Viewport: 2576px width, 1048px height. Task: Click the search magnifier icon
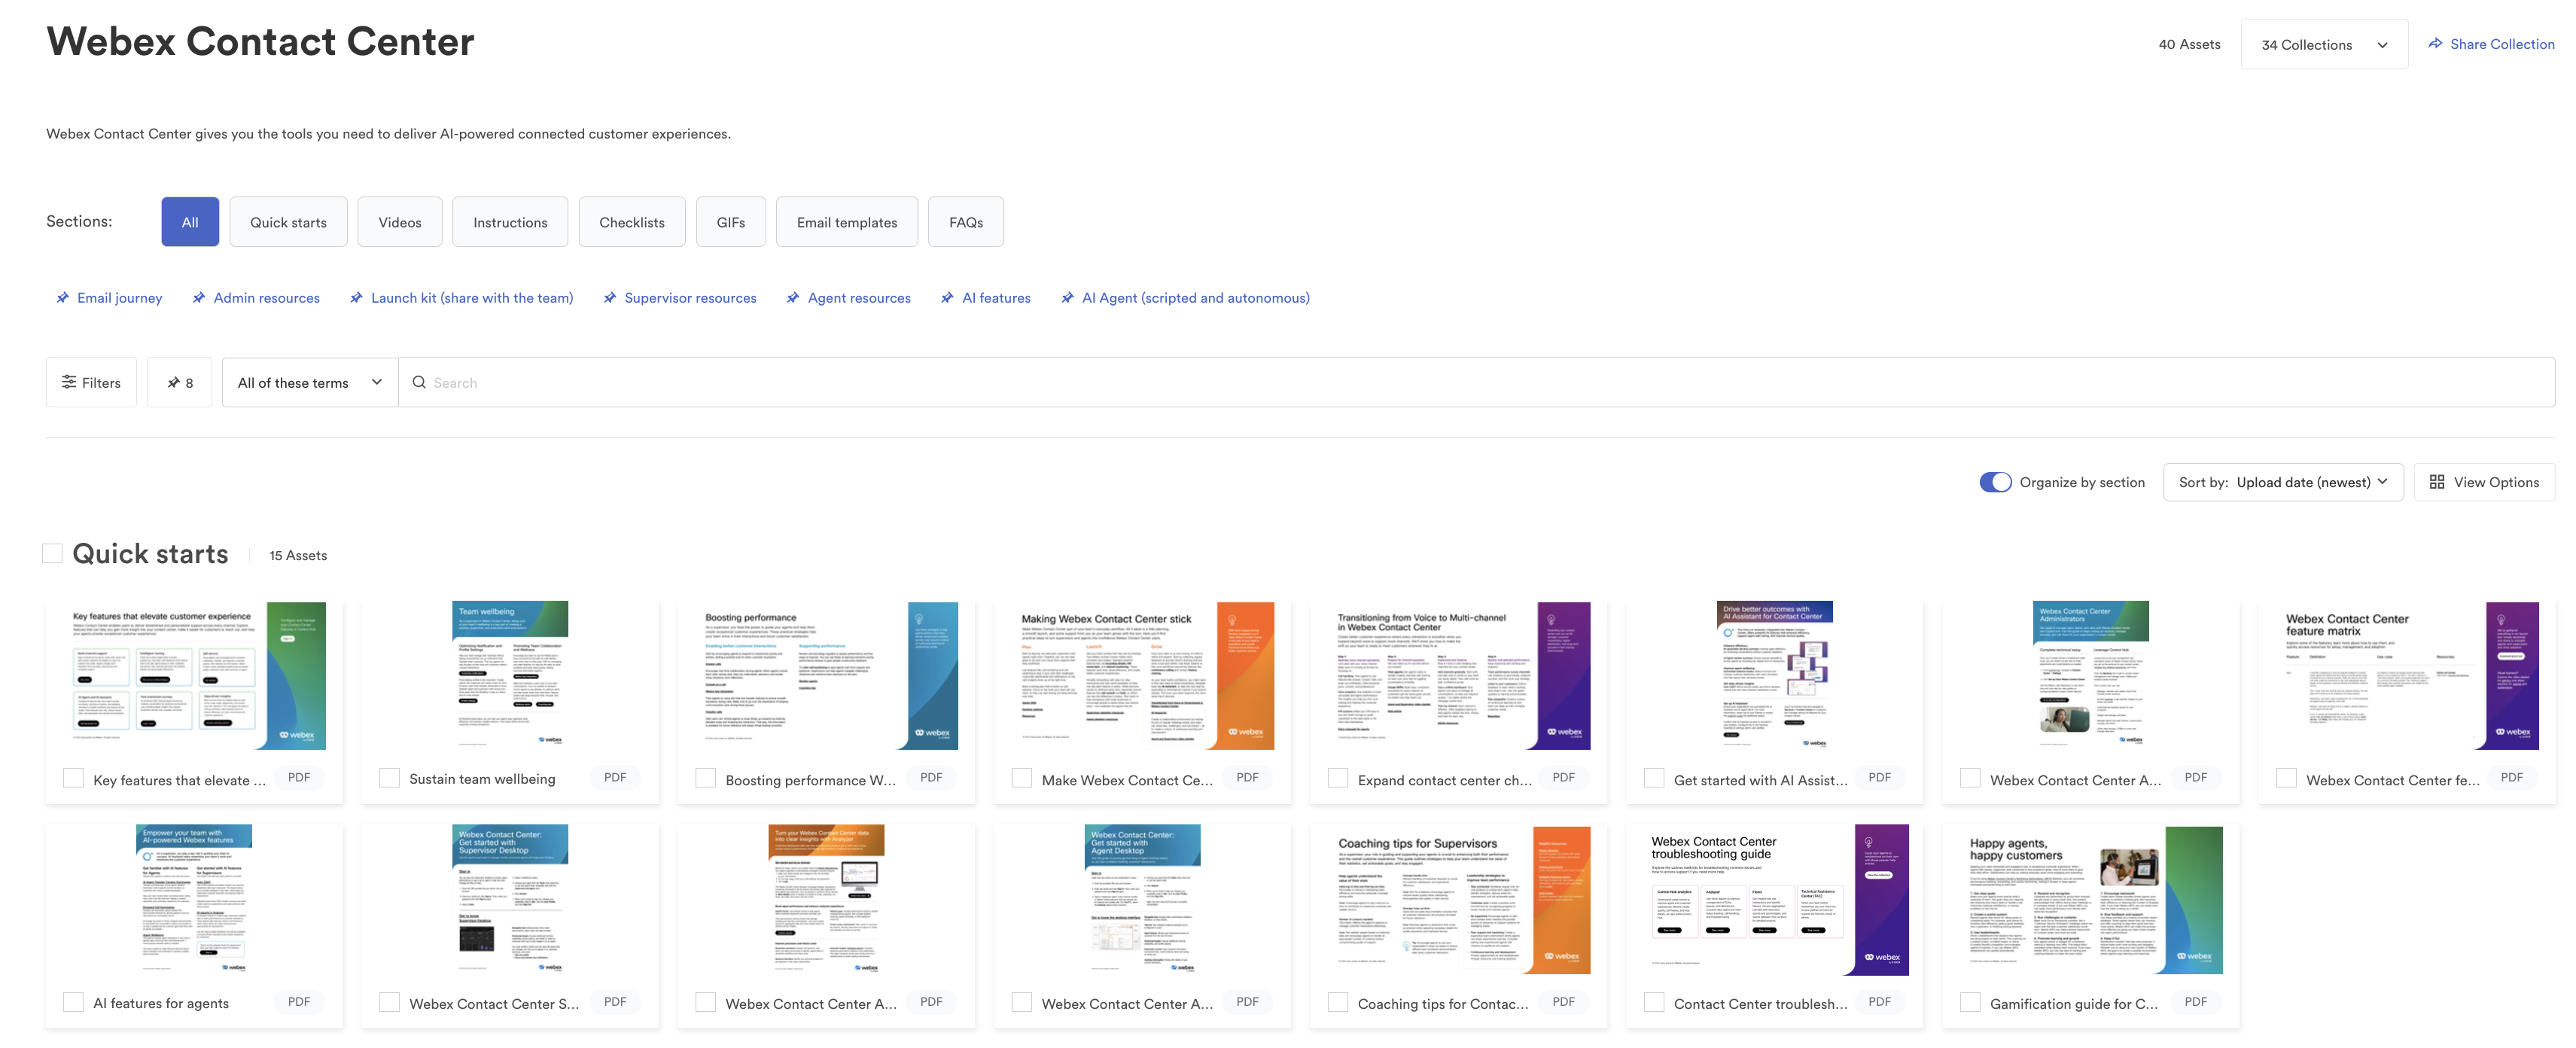tap(419, 382)
